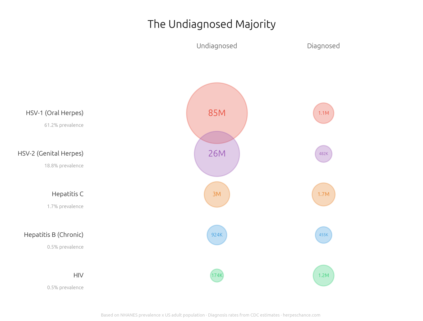Click the 1.7M Hepatitis C diagnosed bubble
Screen dimensions: 423x321
[323, 194]
